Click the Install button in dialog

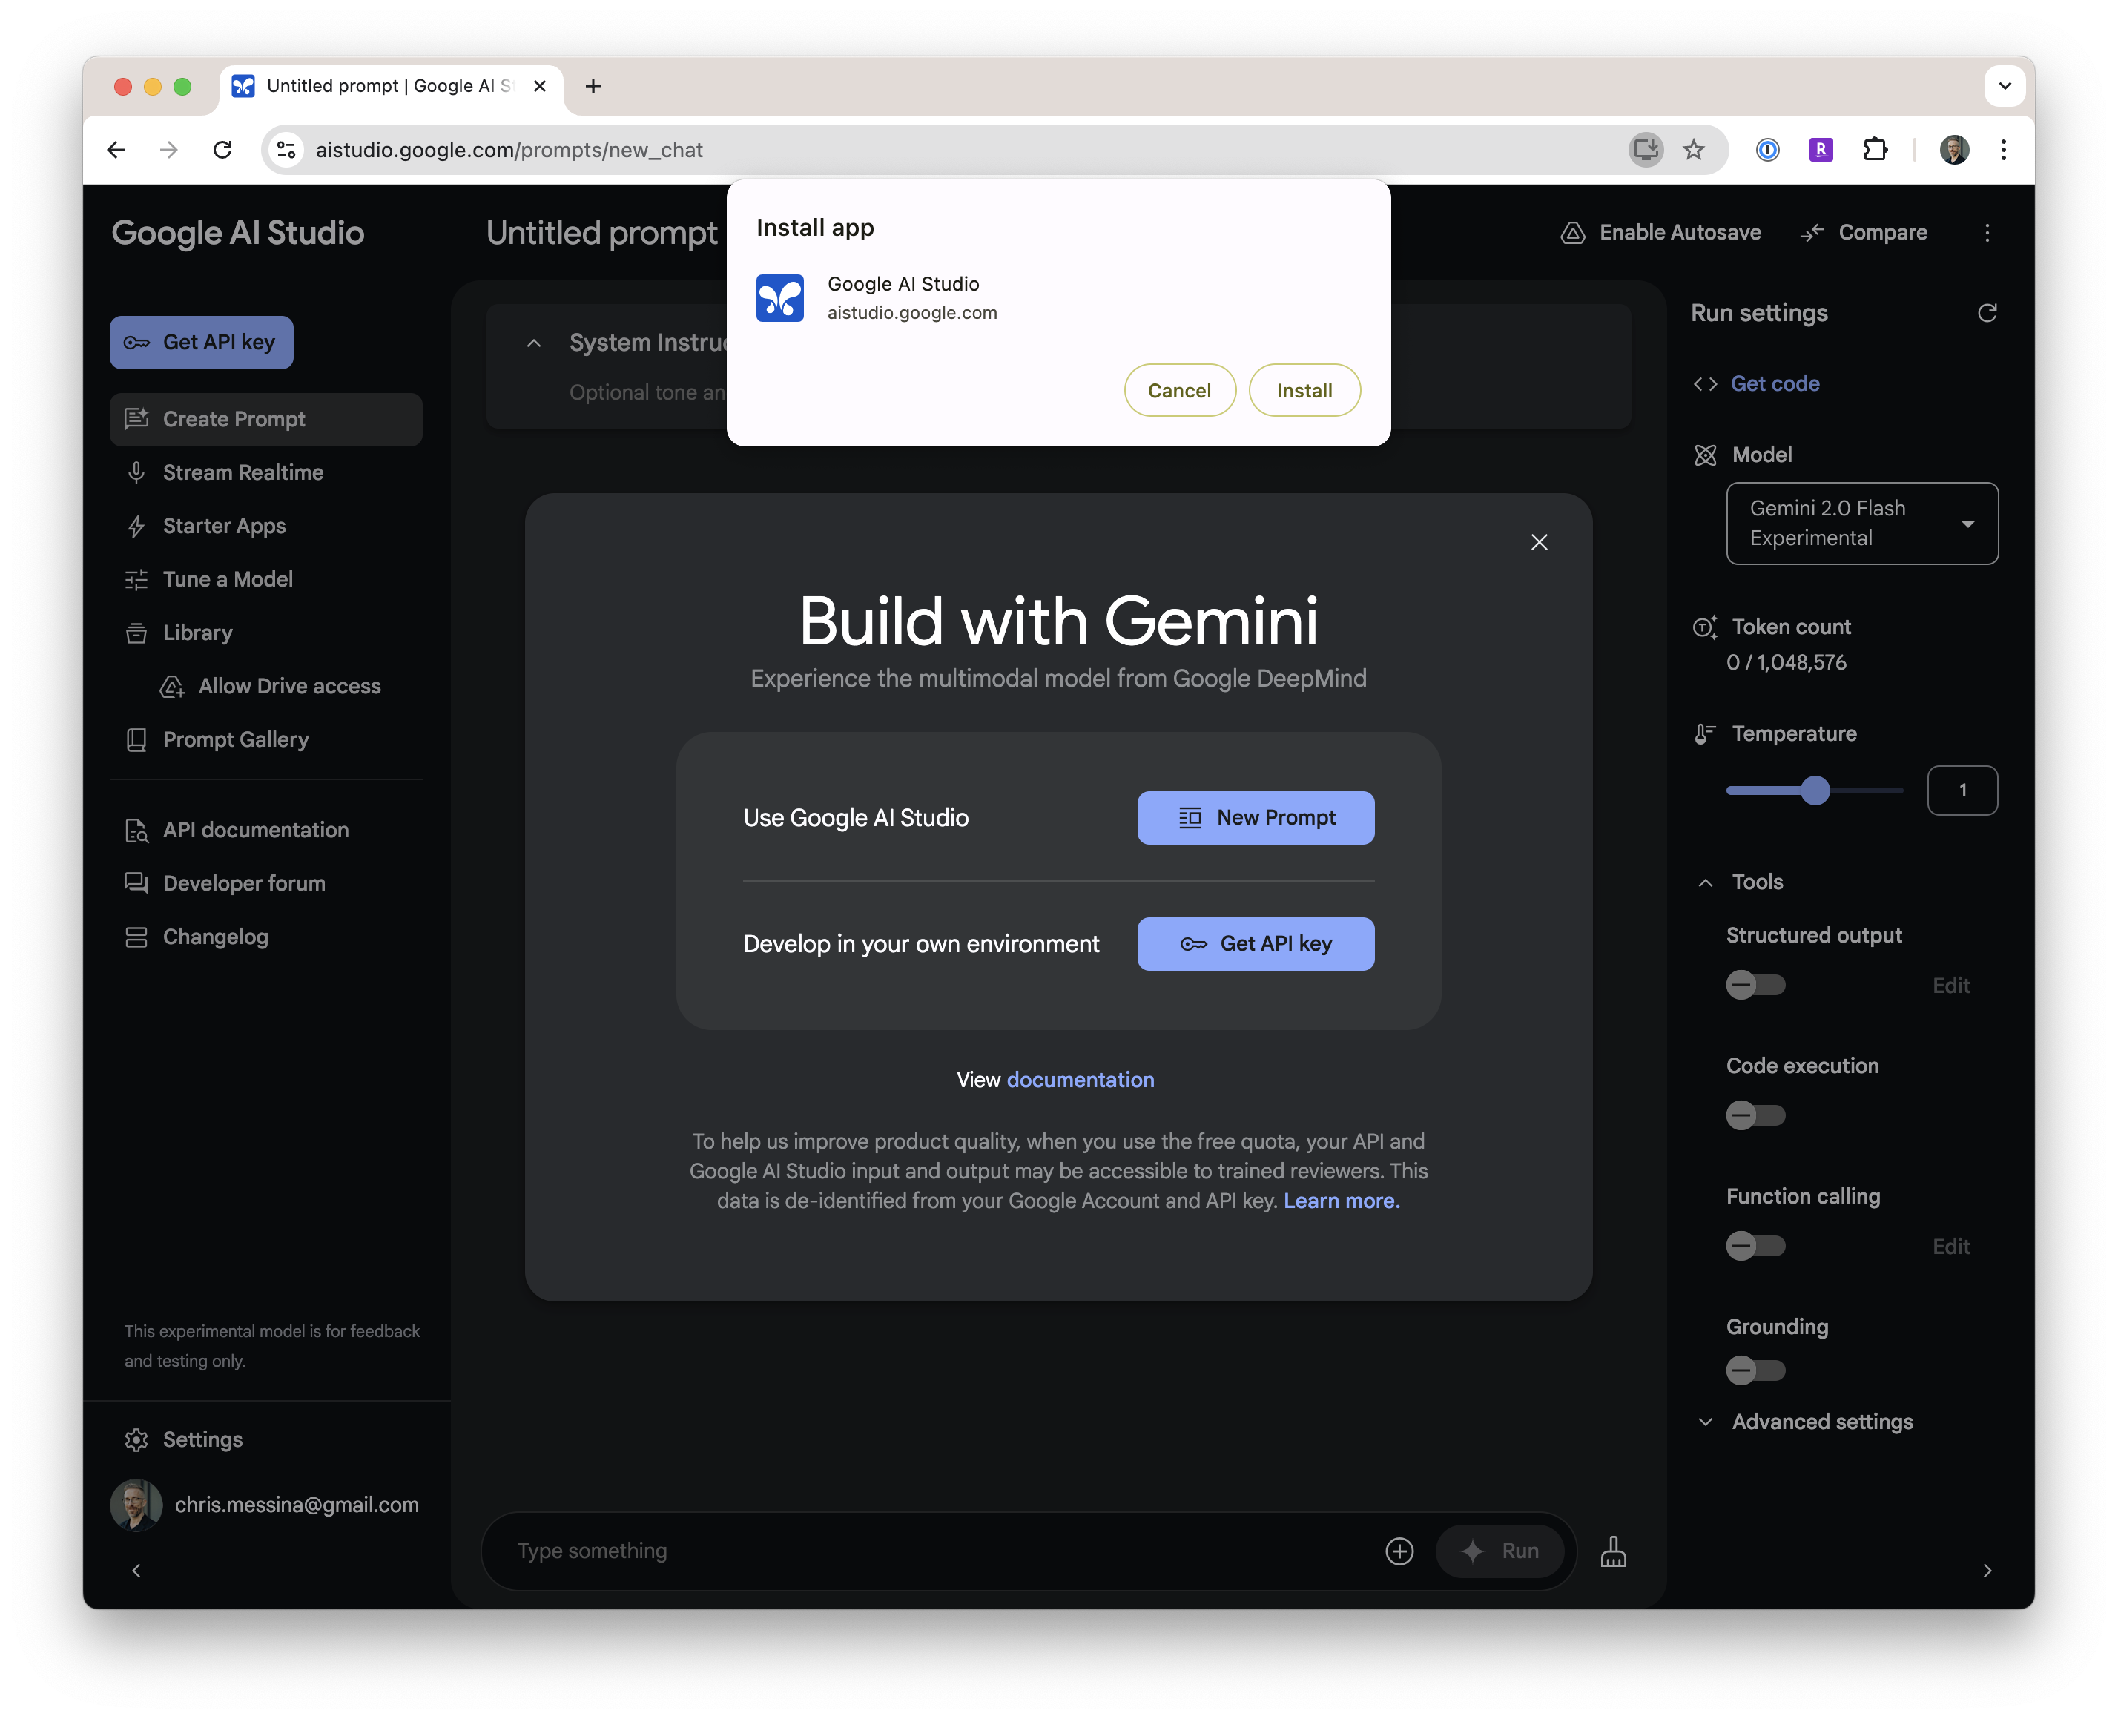pos(1304,390)
